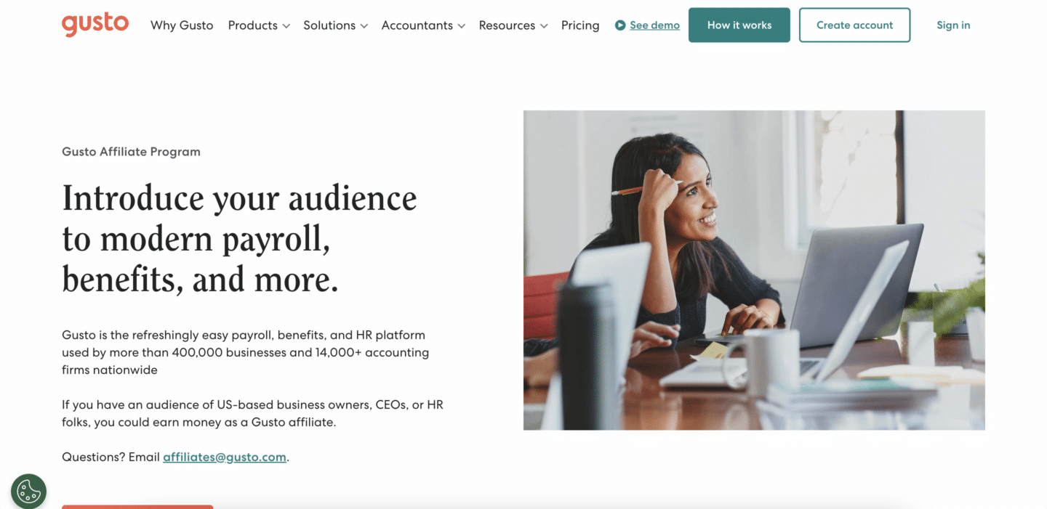Open the Why Gusto menu item
The image size is (1047, 509).
[182, 25]
